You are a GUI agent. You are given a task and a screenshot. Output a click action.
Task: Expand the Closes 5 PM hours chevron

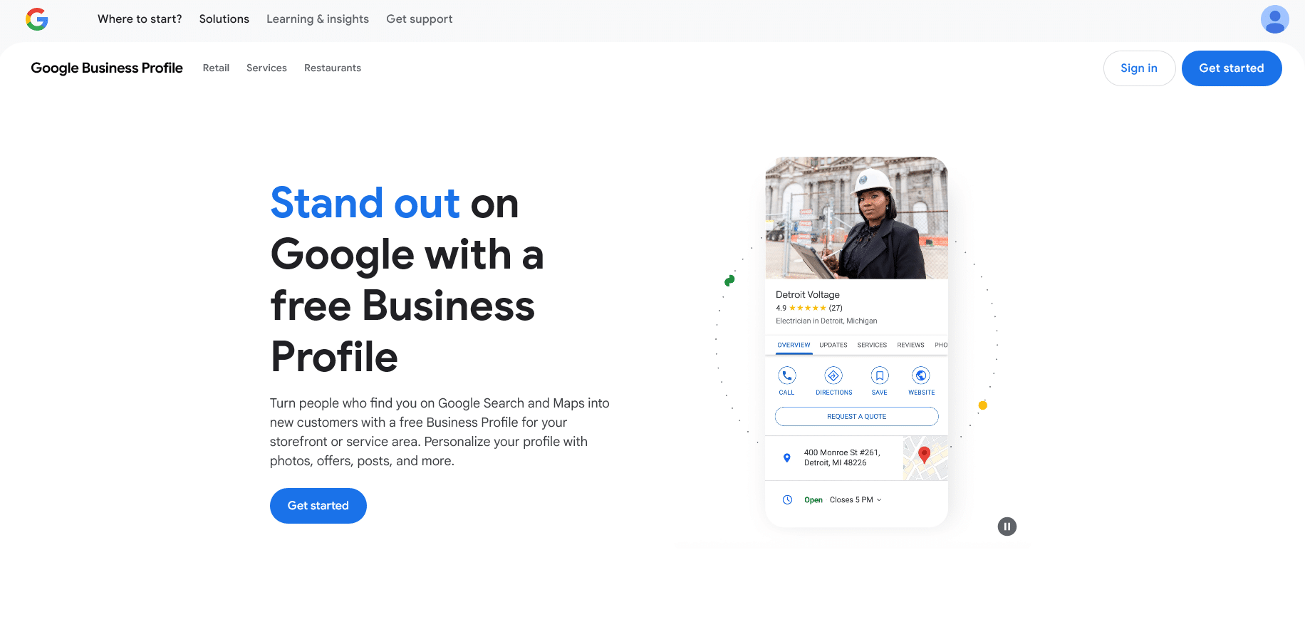tap(879, 500)
